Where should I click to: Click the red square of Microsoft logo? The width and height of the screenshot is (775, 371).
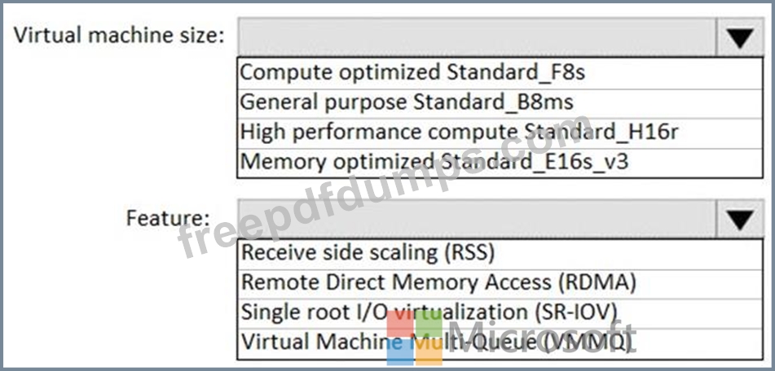tap(400, 324)
